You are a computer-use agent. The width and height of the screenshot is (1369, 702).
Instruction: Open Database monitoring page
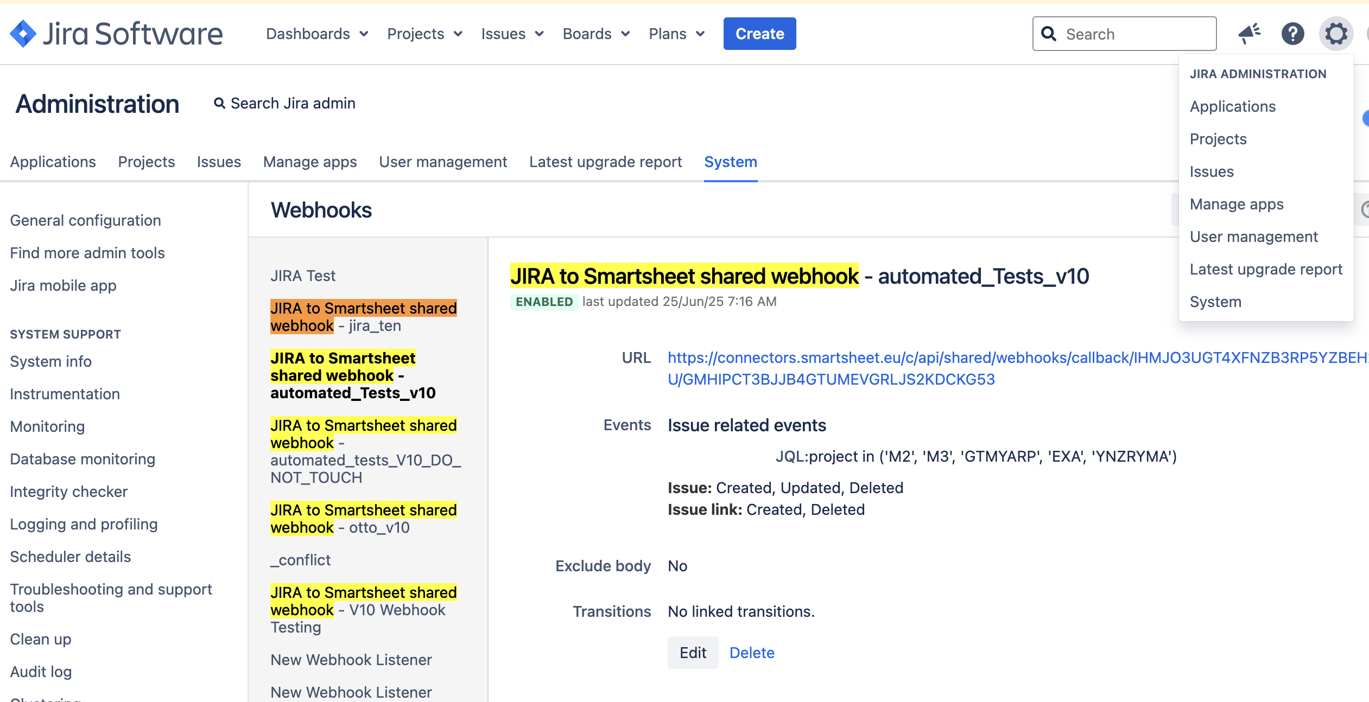click(83, 459)
